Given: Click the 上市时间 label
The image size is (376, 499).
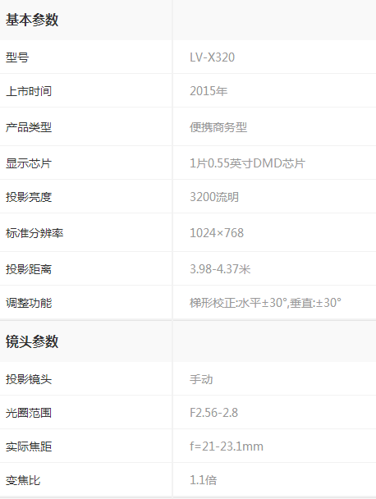Looking at the screenshot, I should pyautogui.click(x=29, y=91).
